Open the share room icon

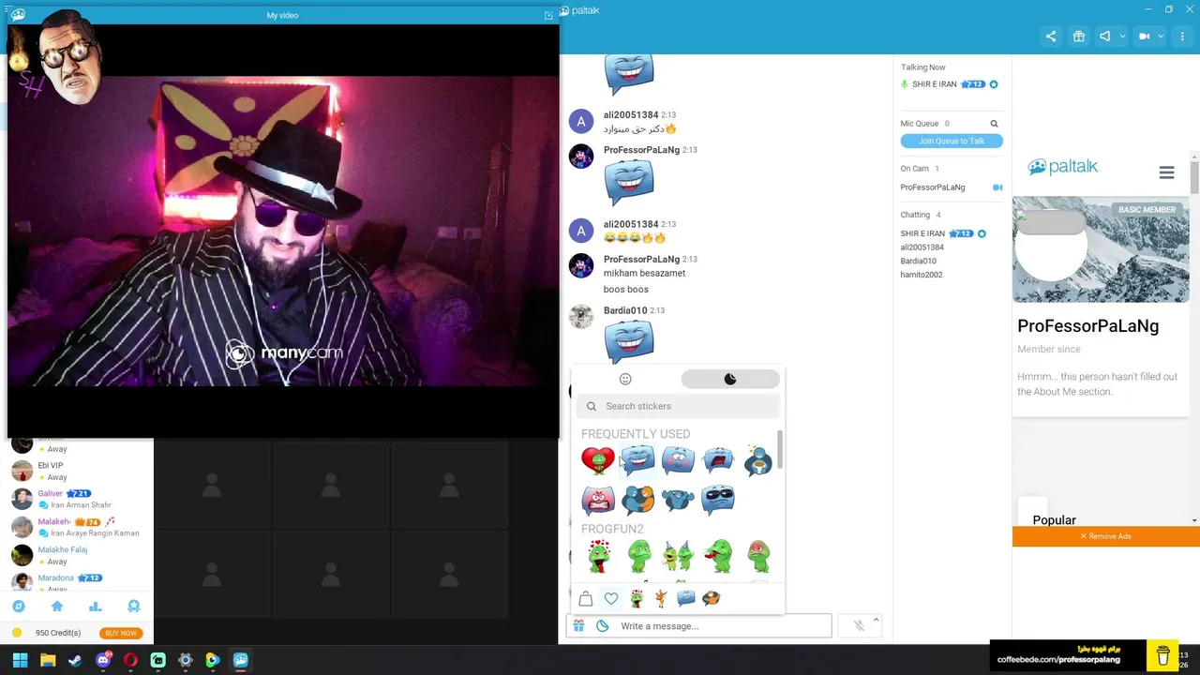1051,37
